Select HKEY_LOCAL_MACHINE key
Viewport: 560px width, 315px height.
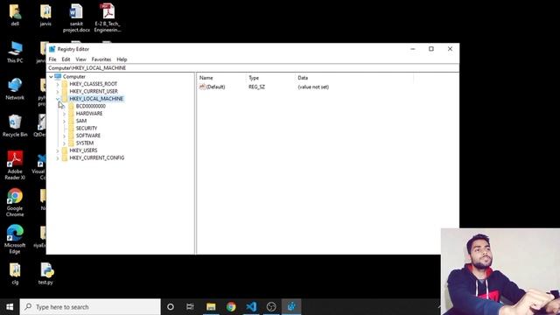(x=96, y=99)
